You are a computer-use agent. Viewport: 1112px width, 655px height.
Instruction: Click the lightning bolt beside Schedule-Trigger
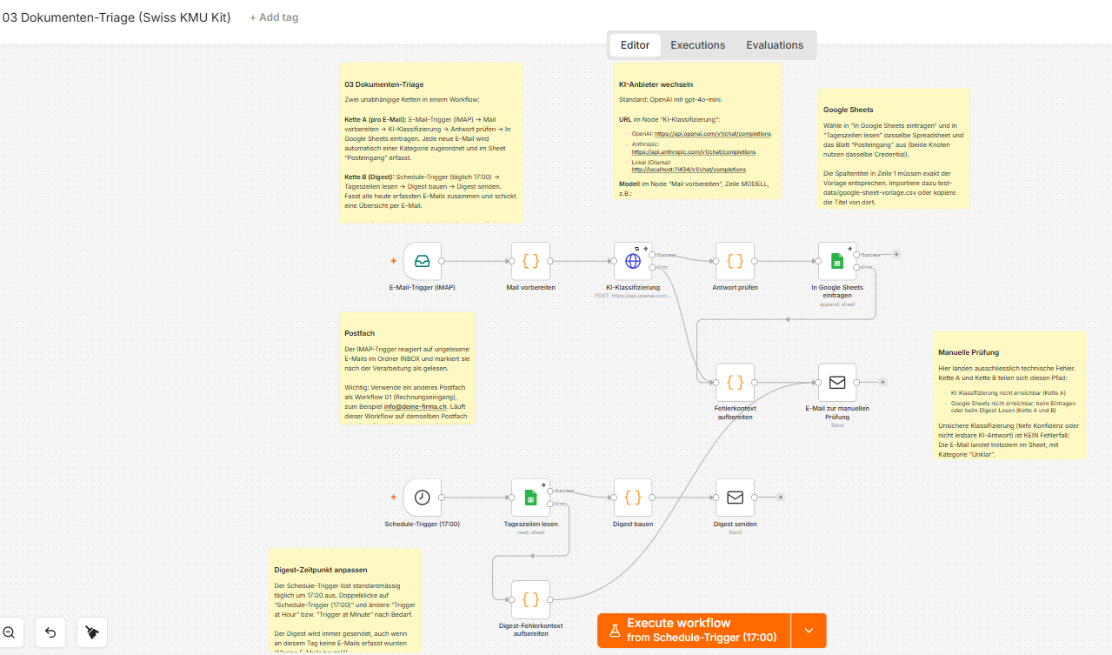click(x=393, y=498)
